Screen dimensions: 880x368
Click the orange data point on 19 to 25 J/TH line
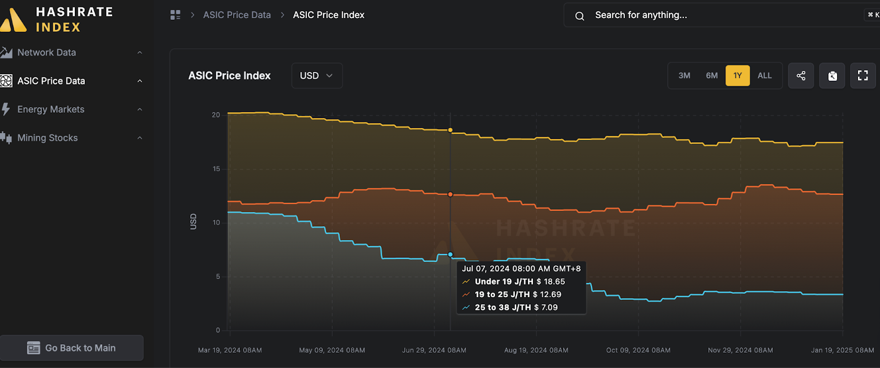point(450,194)
